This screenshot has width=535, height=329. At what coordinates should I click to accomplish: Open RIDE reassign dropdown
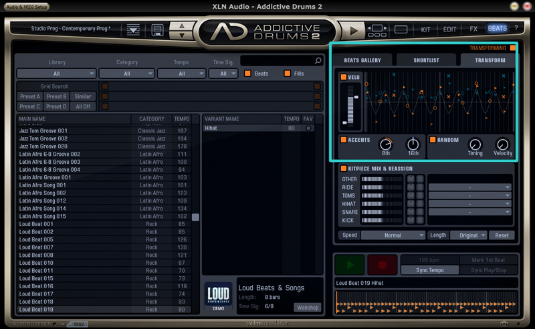tap(470, 187)
